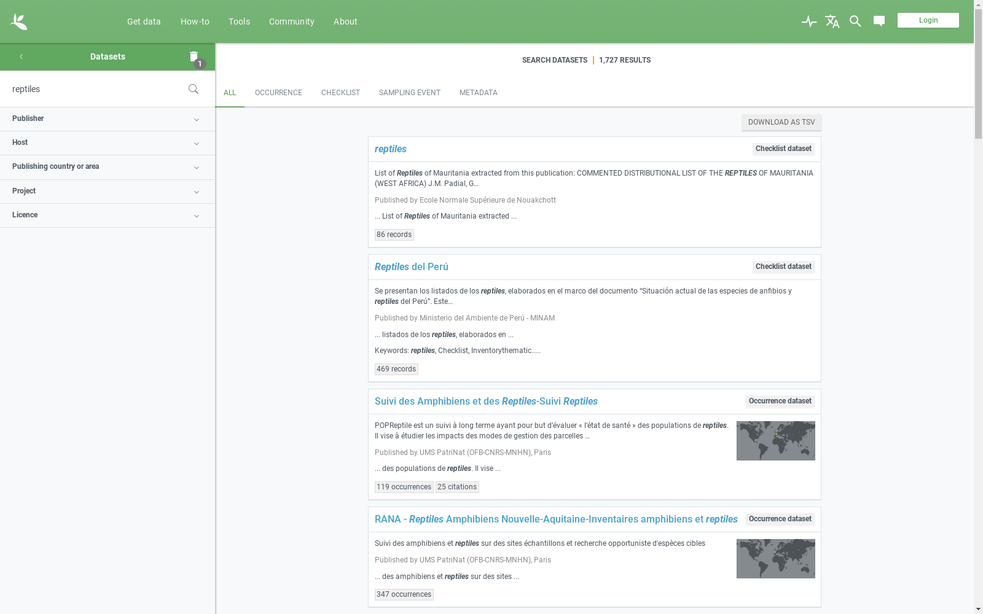Switch to the SAMPLING EVENT tab
Screen dimensions: 983x614
(x=410, y=93)
